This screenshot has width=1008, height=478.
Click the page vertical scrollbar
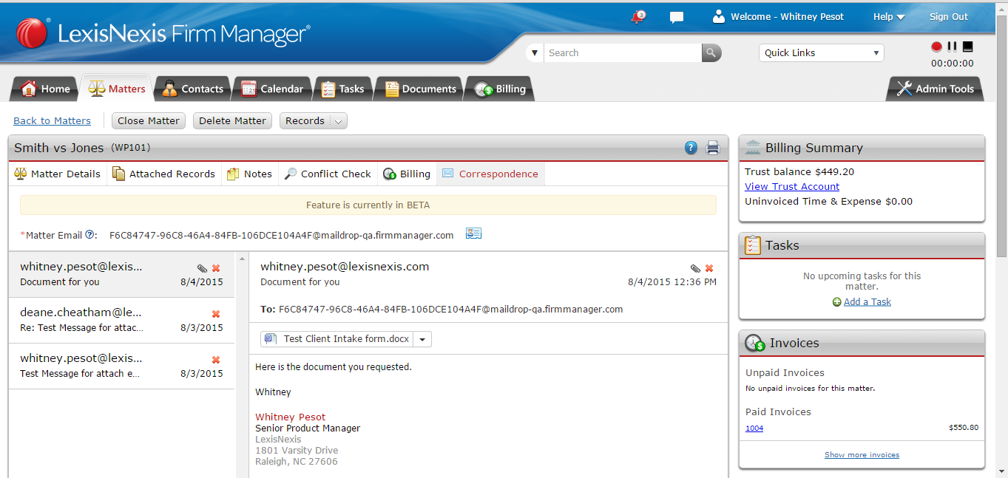1001,137
